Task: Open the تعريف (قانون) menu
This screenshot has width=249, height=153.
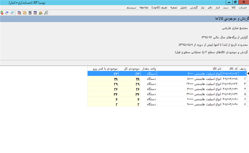Action: 159,7
